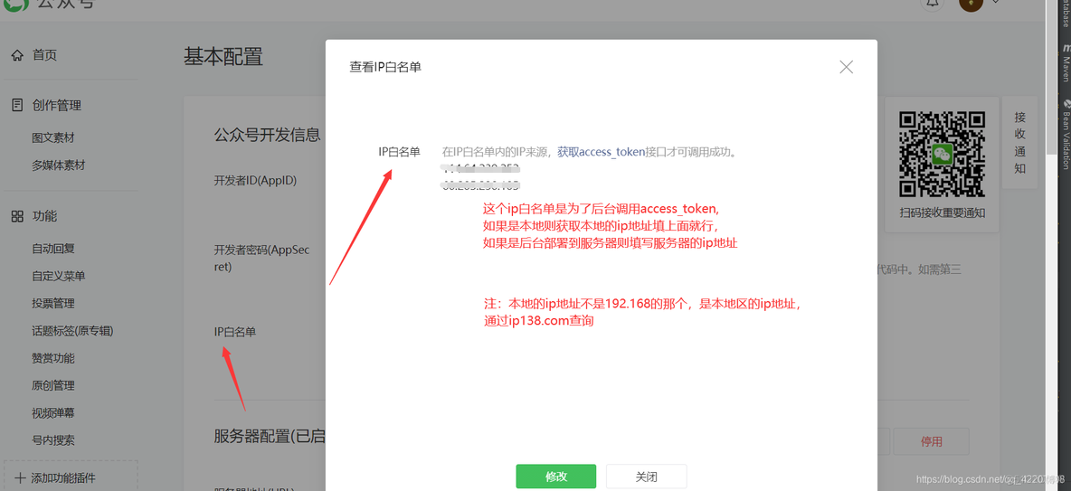Screen dimensions: 1071x491
Task: Click the green 修改 button
Action: pyautogui.click(x=556, y=477)
